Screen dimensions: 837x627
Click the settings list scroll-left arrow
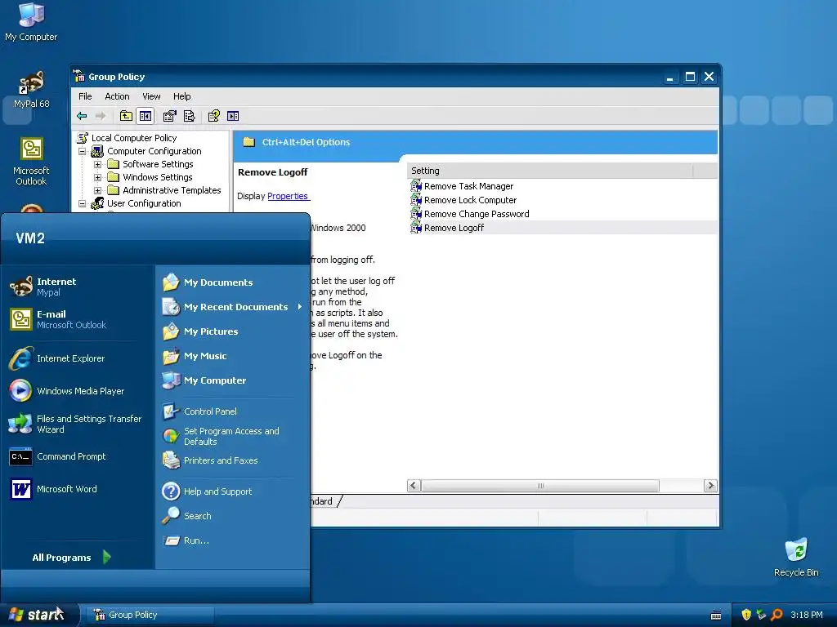tap(414, 486)
